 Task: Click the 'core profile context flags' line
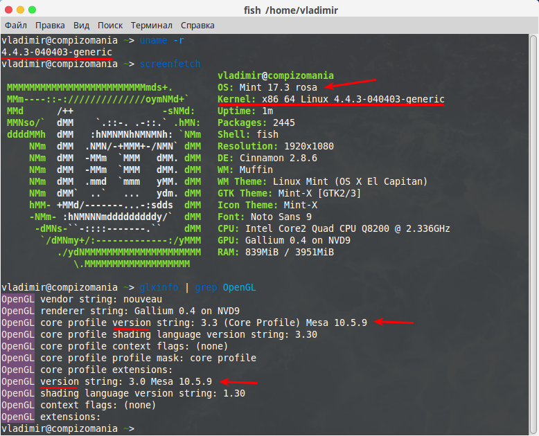[114, 346]
